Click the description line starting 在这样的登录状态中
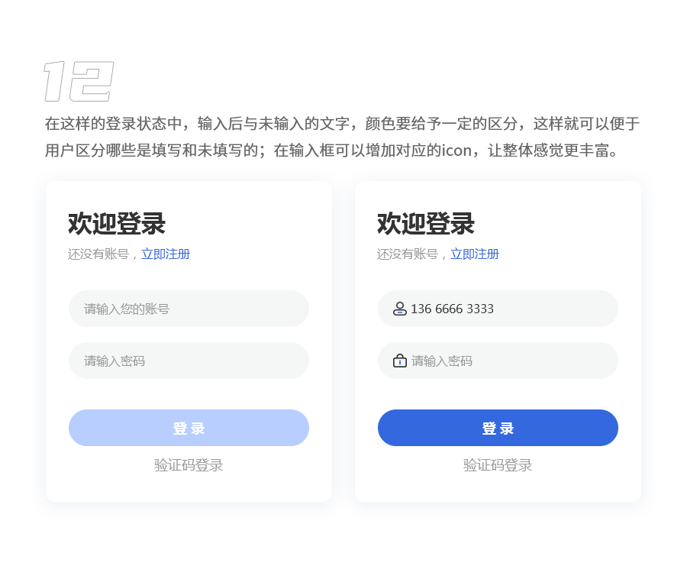 pos(342,124)
